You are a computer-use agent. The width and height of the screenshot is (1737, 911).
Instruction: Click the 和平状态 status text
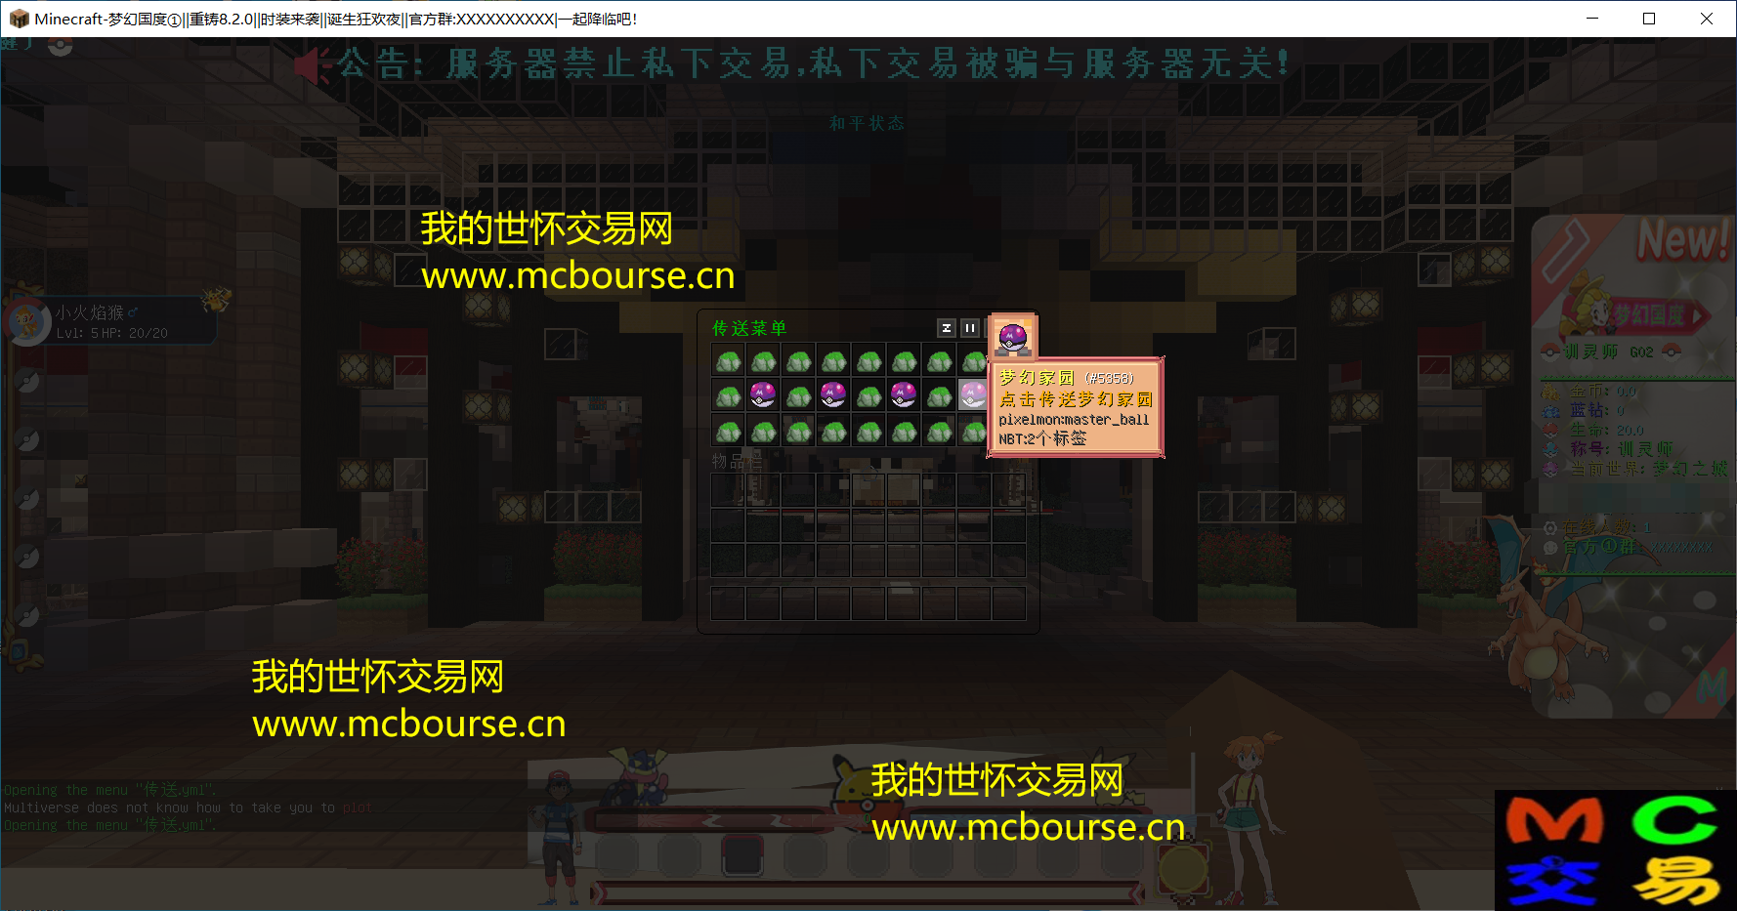pos(868,123)
